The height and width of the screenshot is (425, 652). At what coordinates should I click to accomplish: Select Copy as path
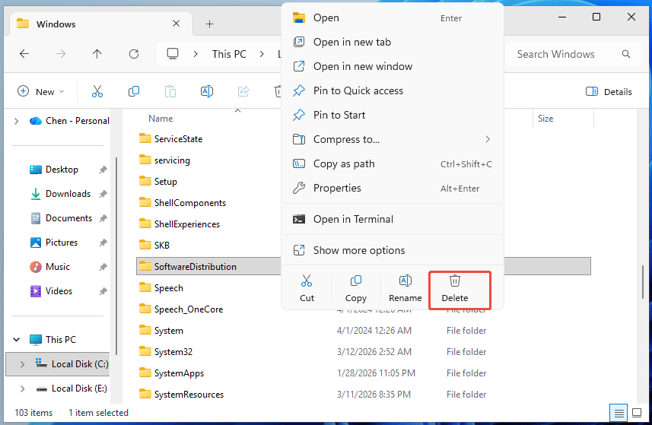392,163
